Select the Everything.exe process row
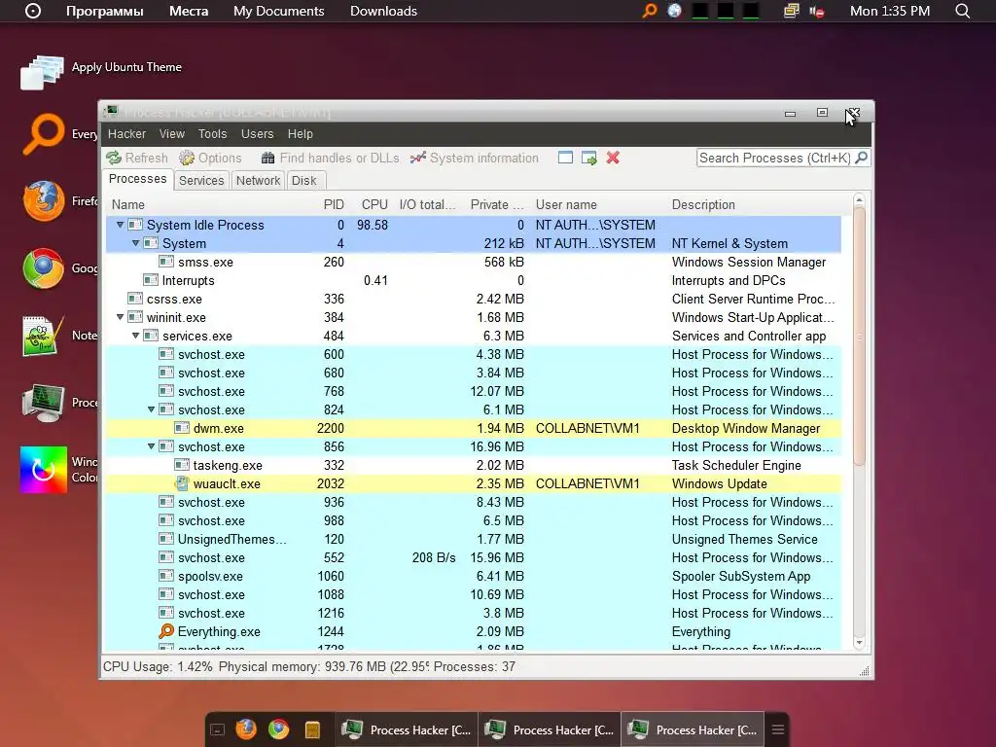The height and width of the screenshot is (747, 996). pos(474,631)
